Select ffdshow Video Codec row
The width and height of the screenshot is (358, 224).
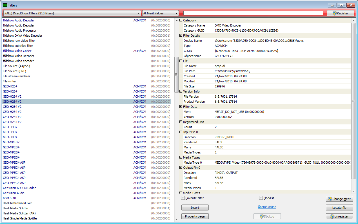[x=86, y=51]
